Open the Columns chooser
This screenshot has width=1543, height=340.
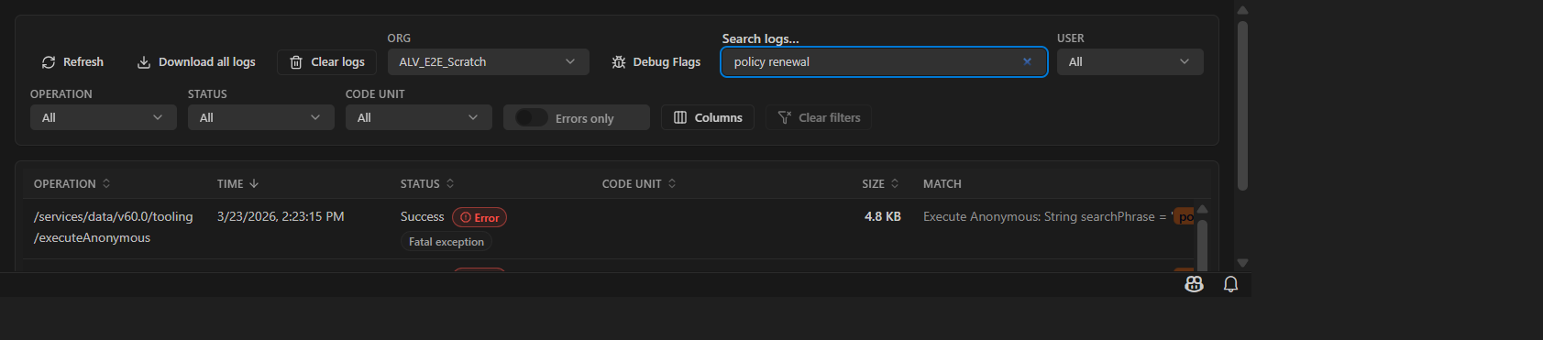[708, 117]
